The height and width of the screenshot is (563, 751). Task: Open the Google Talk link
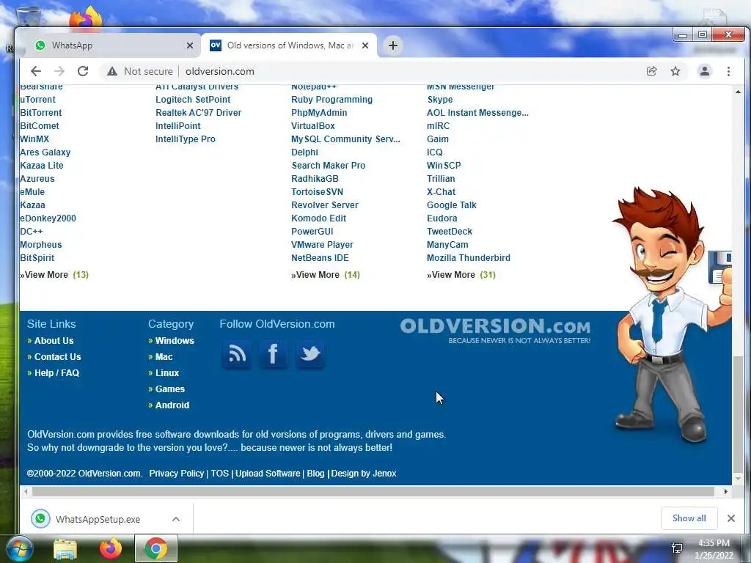click(x=452, y=205)
